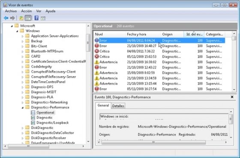Expand the CodeIntegrity node

coord(22,67)
